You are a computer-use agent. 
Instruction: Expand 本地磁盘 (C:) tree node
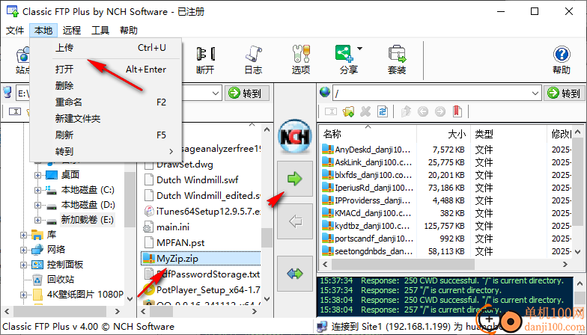37,190
